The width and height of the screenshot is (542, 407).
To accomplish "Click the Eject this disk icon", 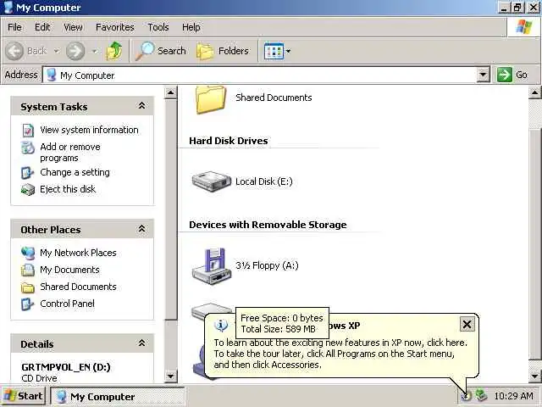I will 28,190.
